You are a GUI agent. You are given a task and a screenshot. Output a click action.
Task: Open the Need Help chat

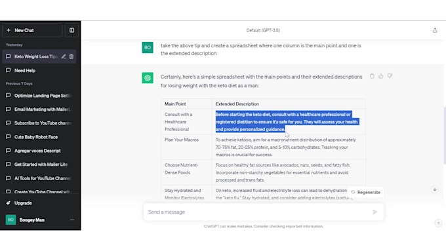pyautogui.click(x=39, y=71)
